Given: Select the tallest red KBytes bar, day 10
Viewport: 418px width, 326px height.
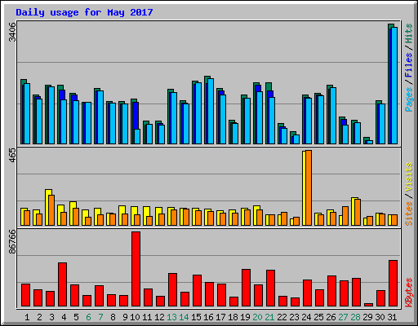Looking at the screenshot, I should (x=136, y=269).
